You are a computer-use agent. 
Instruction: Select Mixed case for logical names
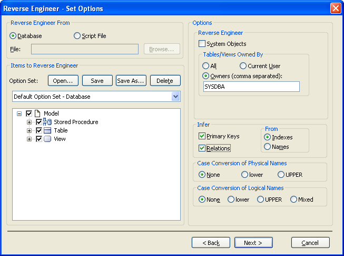293,200
